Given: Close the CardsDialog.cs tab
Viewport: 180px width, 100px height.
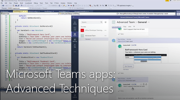Looking at the screenshot, I should [x=27, y=11].
